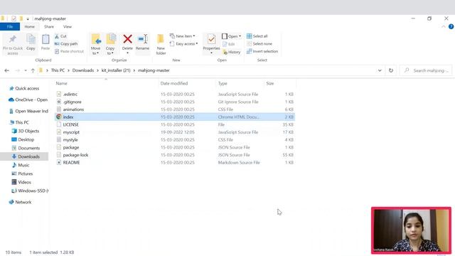Open Desktop in navigation pane
Image resolution: width=455 pixels, height=256 pixels.
tap(23, 139)
